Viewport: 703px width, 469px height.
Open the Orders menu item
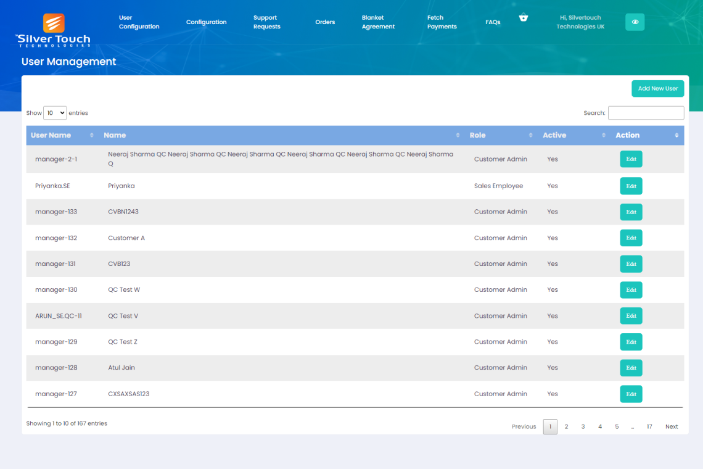[325, 22]
